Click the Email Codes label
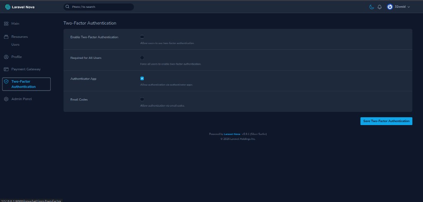Image resolution: width=423 pixels, height=202 pixels. 79,100
